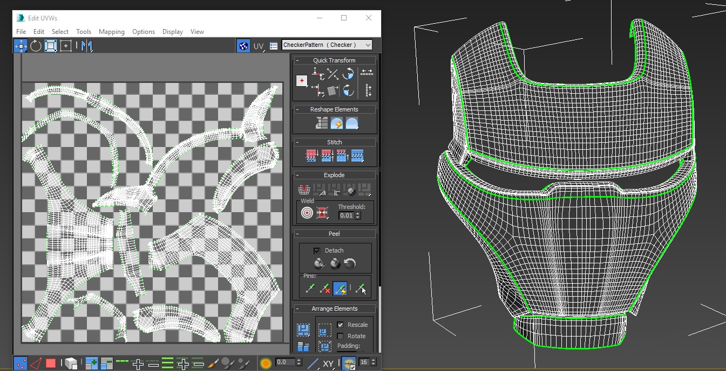Click Pin Selected icon
726x371 pixels.
pos(310,289)
